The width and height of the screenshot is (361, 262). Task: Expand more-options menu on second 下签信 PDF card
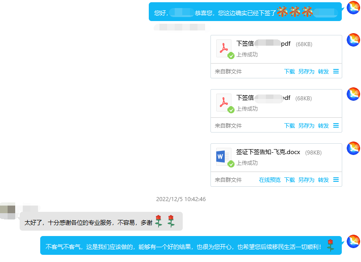click(x=336, y=126)
